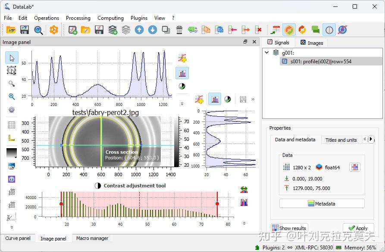Export Y cross section curve icon
Image resolution: width=385 pixels, height=252 pixels.
[x=199, y=99]
